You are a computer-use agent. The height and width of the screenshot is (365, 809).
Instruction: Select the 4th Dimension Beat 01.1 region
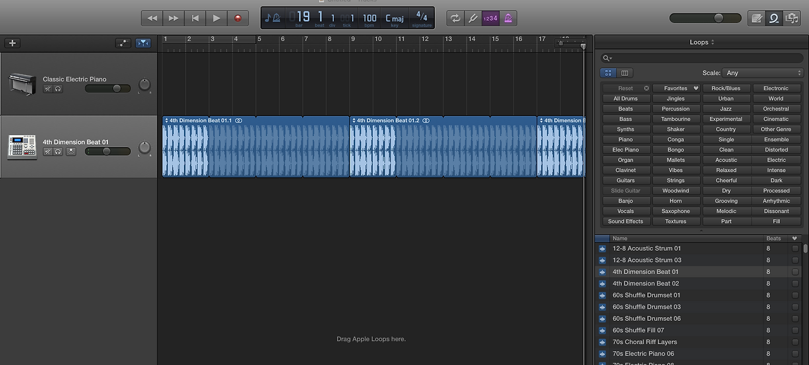click(x=256, y=146)
